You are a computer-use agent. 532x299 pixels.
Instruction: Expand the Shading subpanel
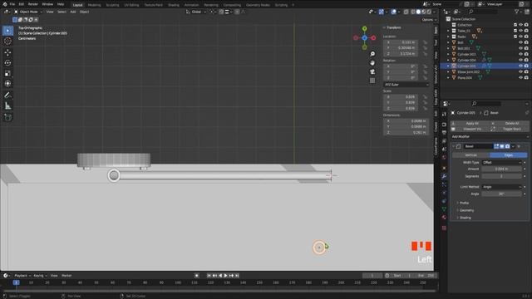[465, 218]
